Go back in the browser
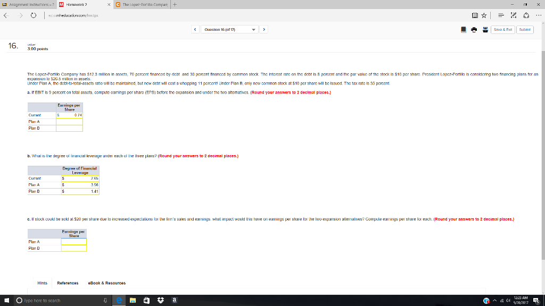 pyautogui.click(x=6, y=15)
